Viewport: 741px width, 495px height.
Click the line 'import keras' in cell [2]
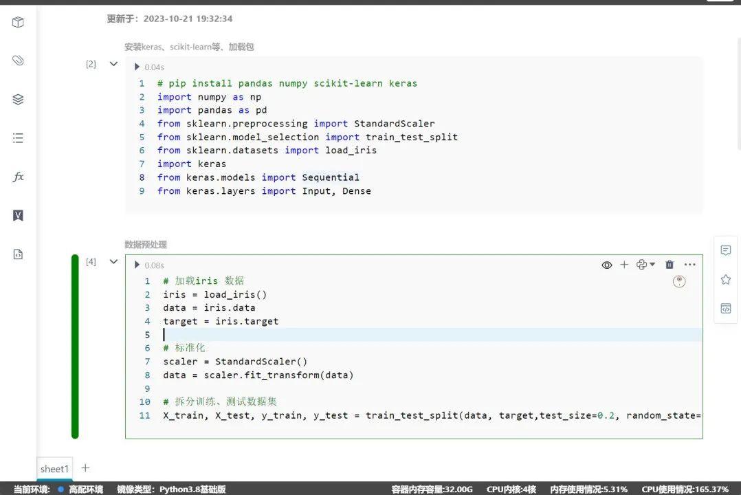[x=192, y=164]
